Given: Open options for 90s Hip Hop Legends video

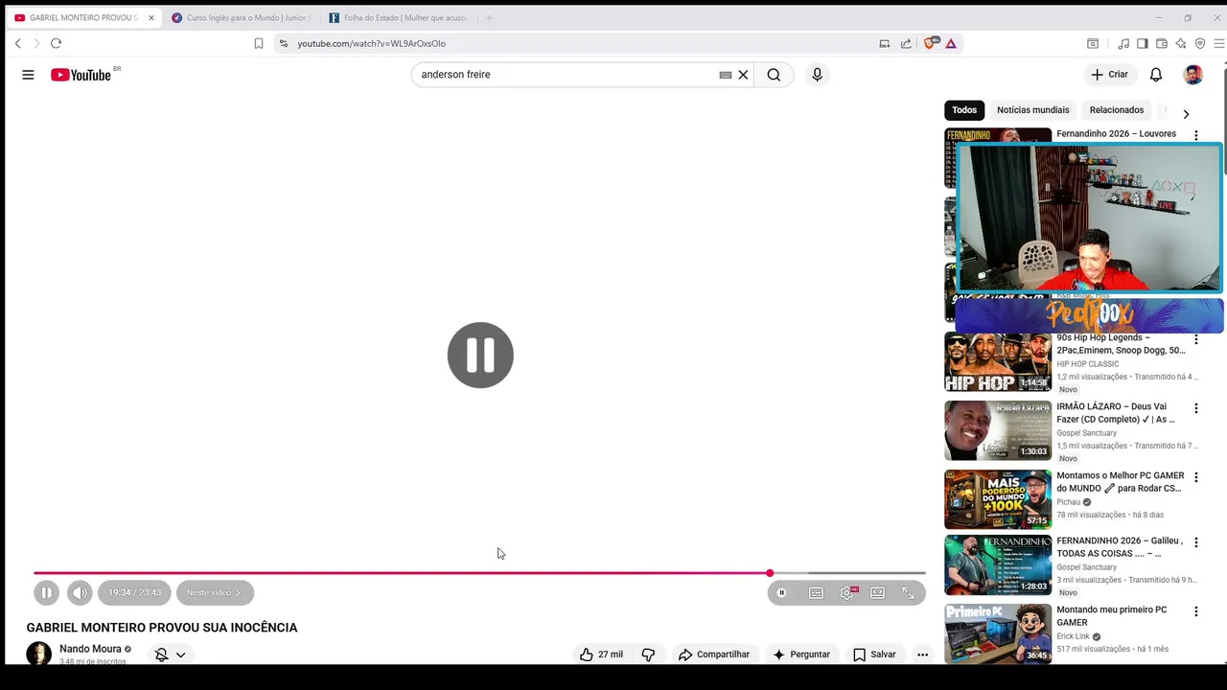Looking at the screenshot, I should tap(1195, 340).
